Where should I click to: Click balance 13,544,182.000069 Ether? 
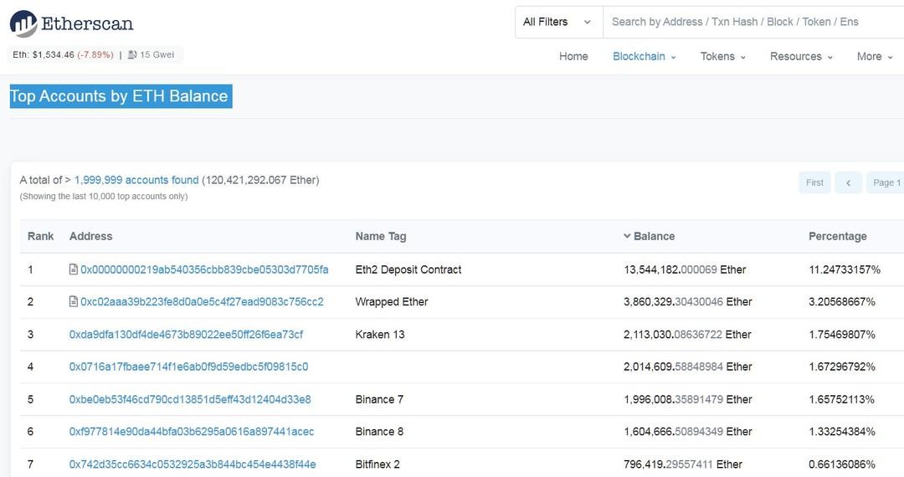tap(685, 269)
